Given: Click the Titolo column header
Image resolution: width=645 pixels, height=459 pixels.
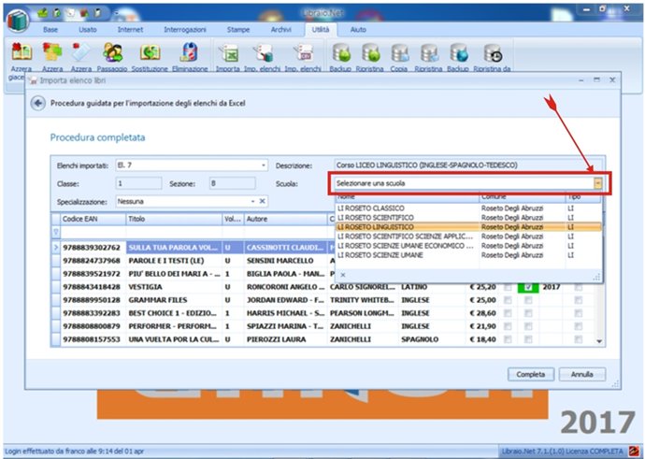Looking at the screenshot, I should 174,219.
